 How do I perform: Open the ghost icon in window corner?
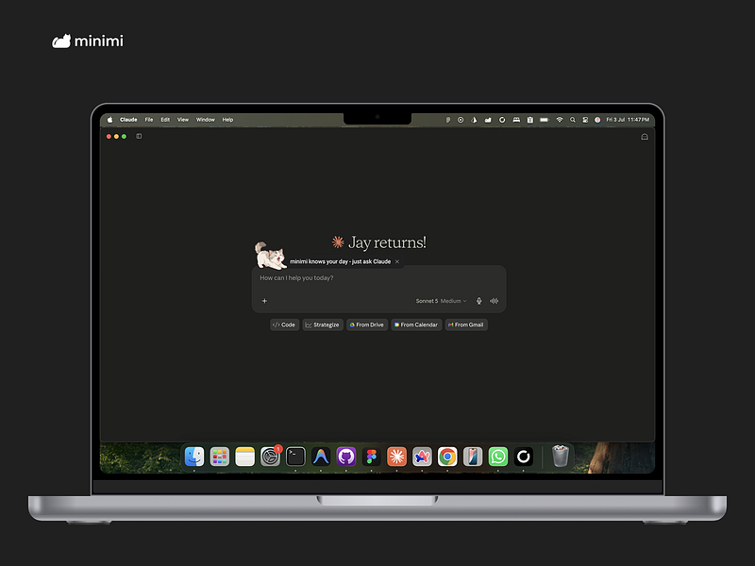coord(645,137)
